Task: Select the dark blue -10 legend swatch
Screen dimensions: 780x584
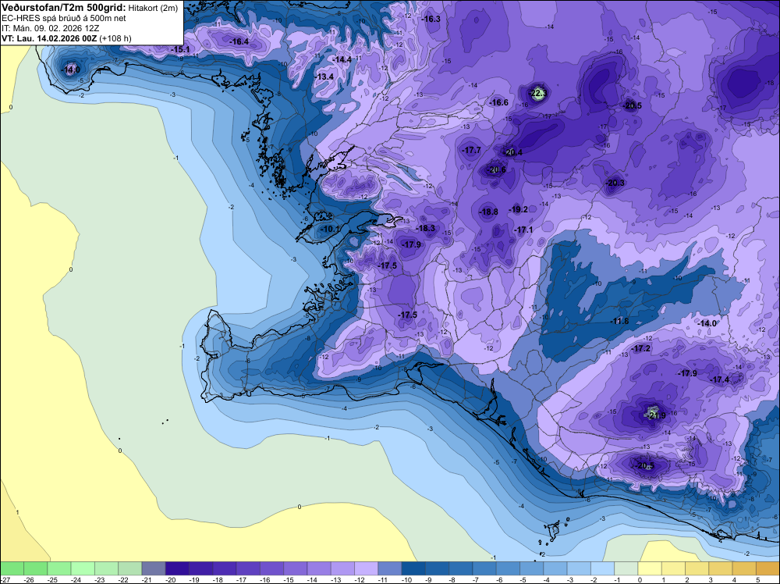Action: click(413, 568)
